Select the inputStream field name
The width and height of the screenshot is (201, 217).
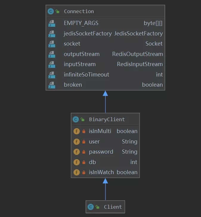point(80,64)
